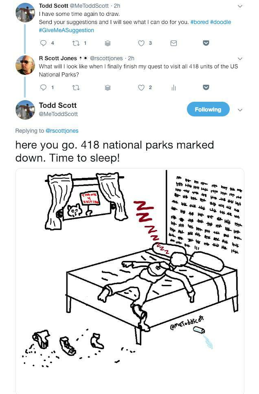The height and width of the screenshot is (394, 259).
Task: Open @rscottjones link in Replying to
Action: (62, 131)
